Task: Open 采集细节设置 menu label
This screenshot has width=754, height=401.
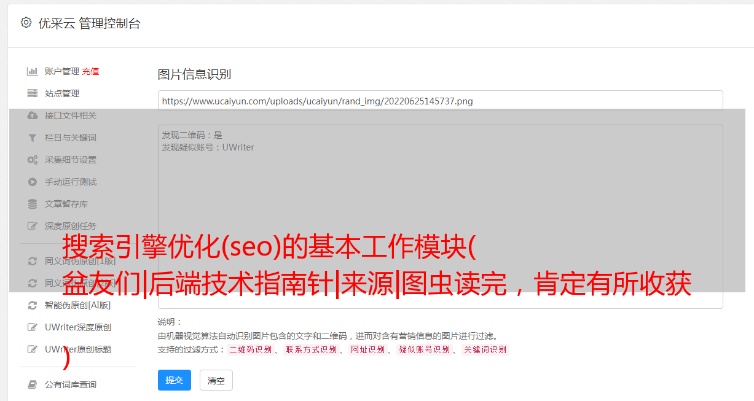Action: click(x=71, y=160)
